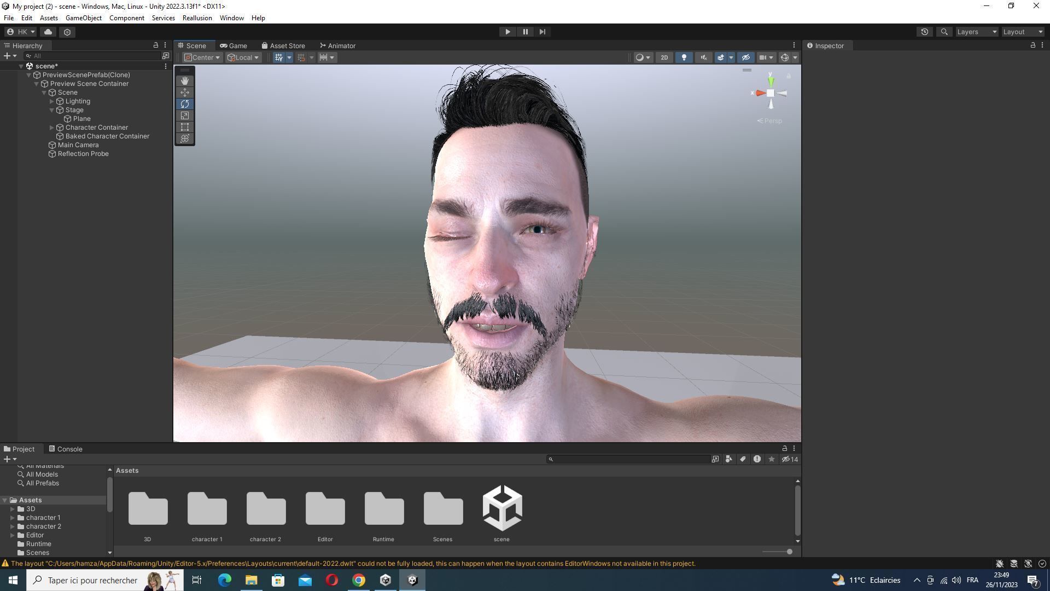Adjust the asset icon size slider
Viewport: 1050px width, 591px height.
coord(789,552)
